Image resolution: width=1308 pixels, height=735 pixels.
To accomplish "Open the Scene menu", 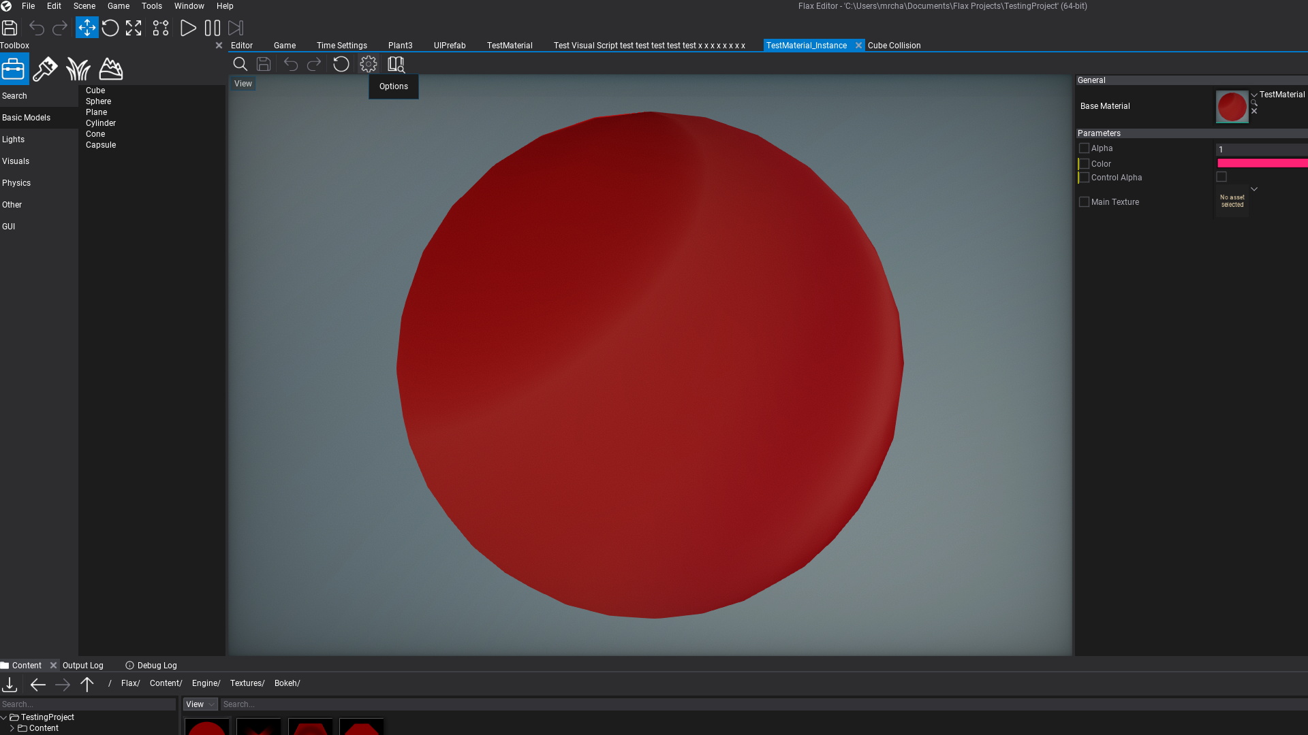I will tap(84, 6).
